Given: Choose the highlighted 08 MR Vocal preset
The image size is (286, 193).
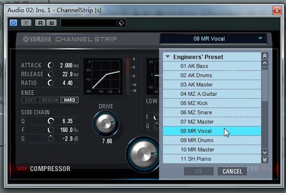Looking at the screenshot, I should click(212, 131).
